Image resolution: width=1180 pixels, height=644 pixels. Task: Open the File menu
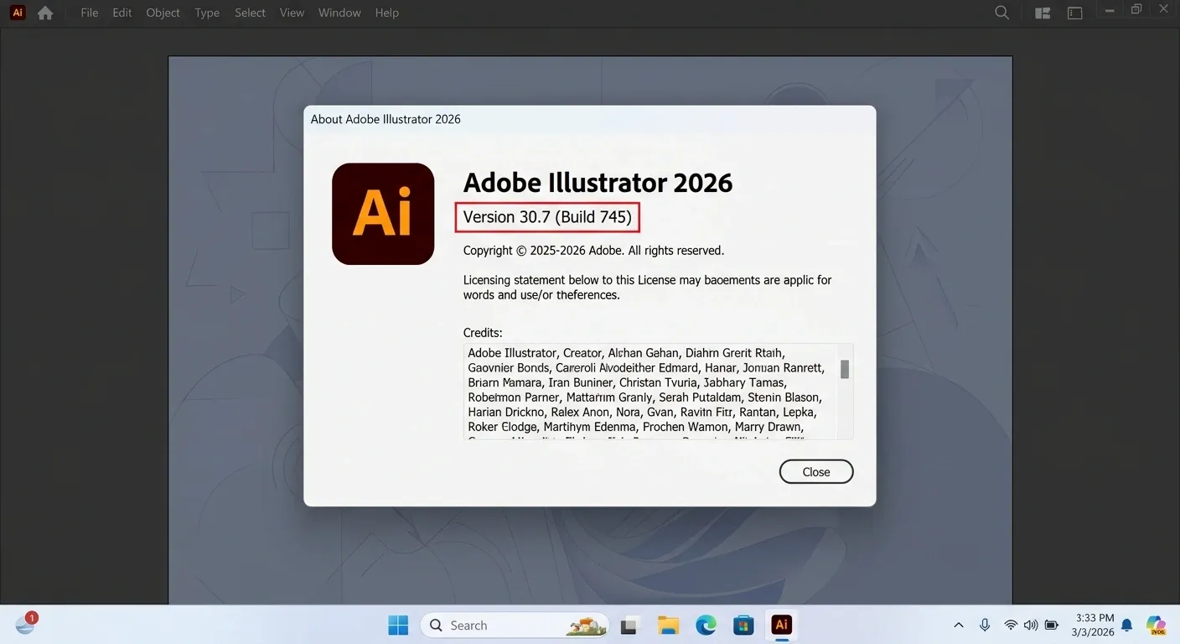click(x=90, y=13)
